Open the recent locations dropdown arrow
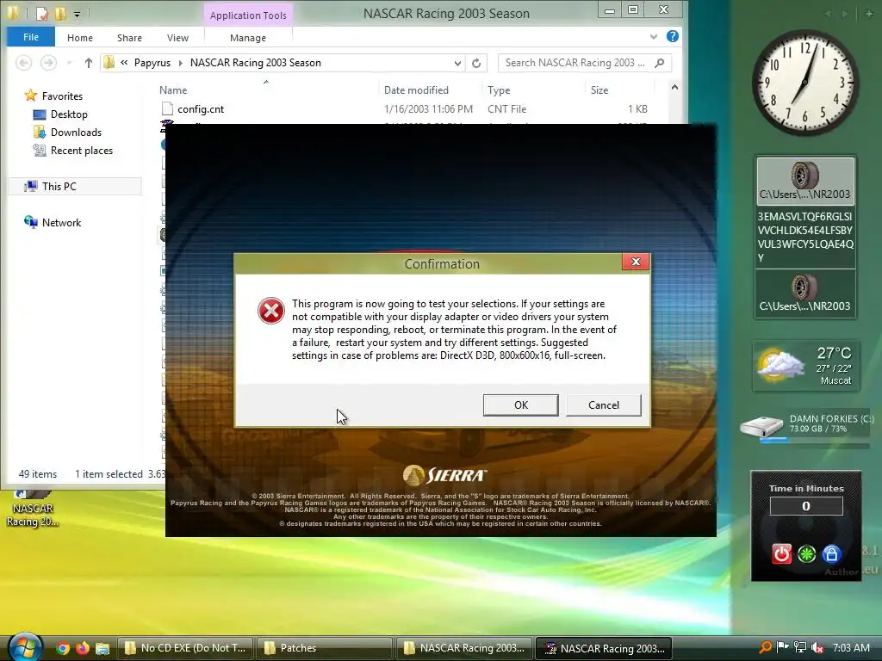This screenshot has height=661, width=882. [69, 63]
